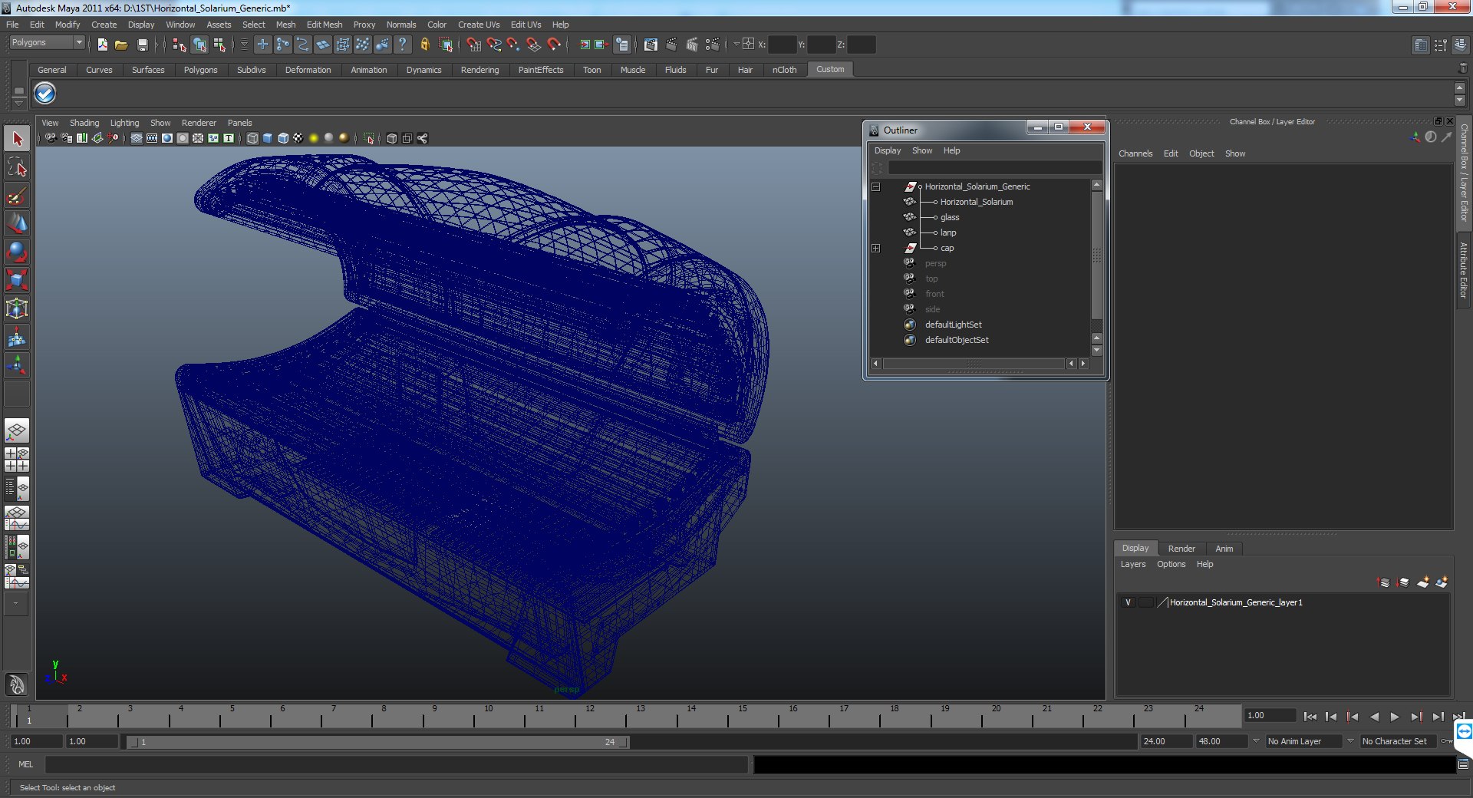This screenshot has width=1473, height=798.
Task: Switch to the Rendering shelf tab
Action: pyautogui.click(x=479, y=70)
